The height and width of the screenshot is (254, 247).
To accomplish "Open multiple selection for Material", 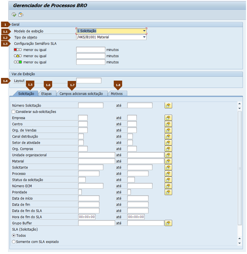I will click(x=168, y=161).
